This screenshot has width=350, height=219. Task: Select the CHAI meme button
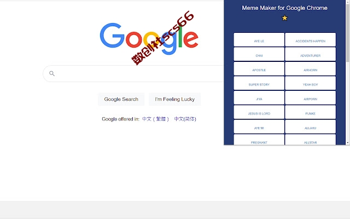pyautogui.click(x=259, y=54)
